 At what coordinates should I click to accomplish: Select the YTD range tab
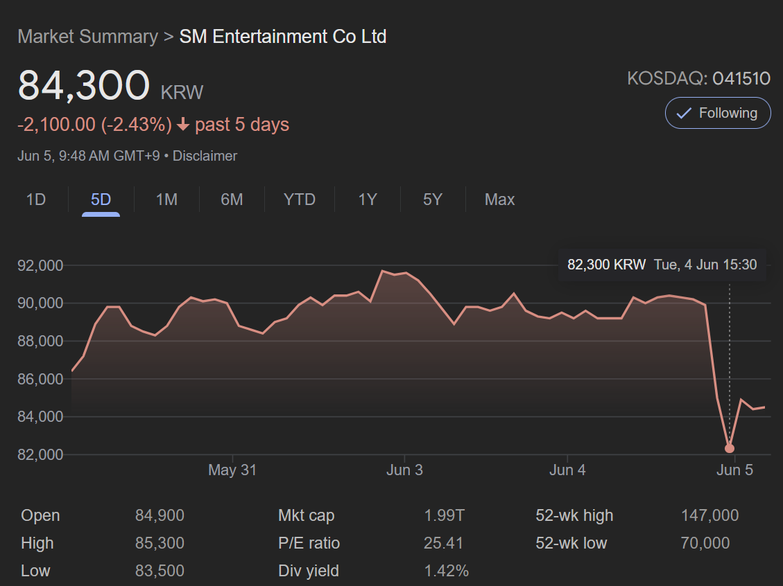300,199
